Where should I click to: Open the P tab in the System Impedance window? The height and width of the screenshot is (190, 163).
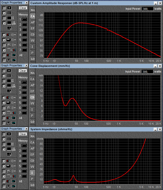pyautogui.click(x=32, y=179)
